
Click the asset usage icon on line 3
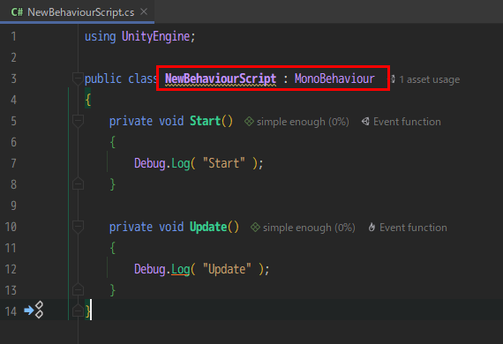click(393, 79)
